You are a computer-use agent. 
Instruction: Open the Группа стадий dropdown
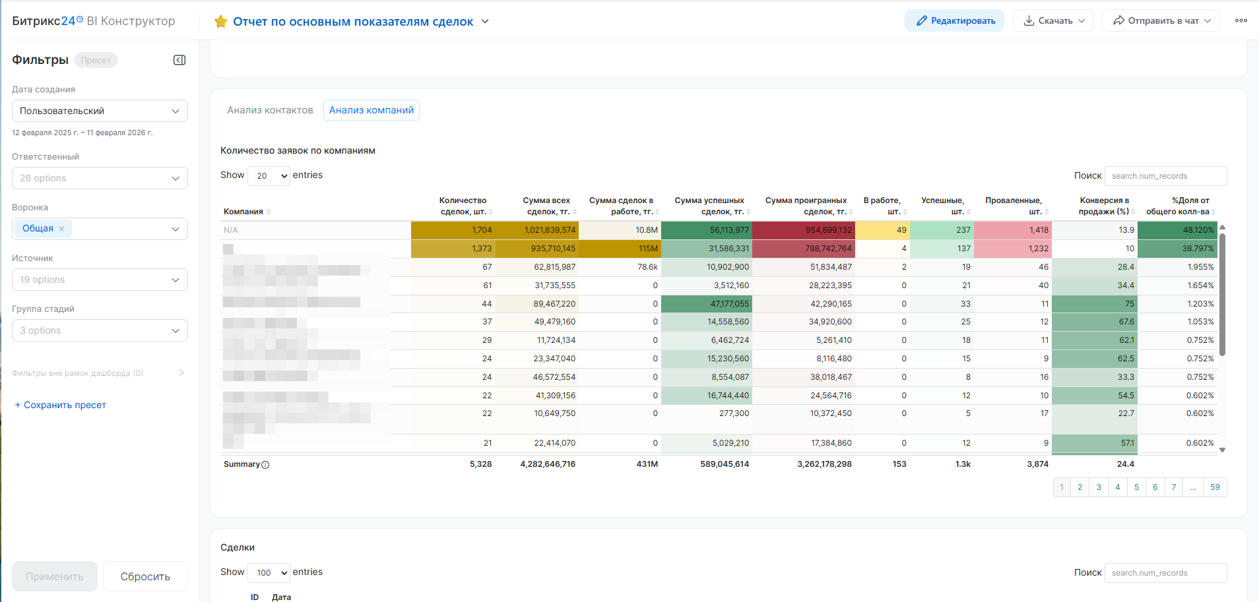pyautogui.click(x=100, y=330)
